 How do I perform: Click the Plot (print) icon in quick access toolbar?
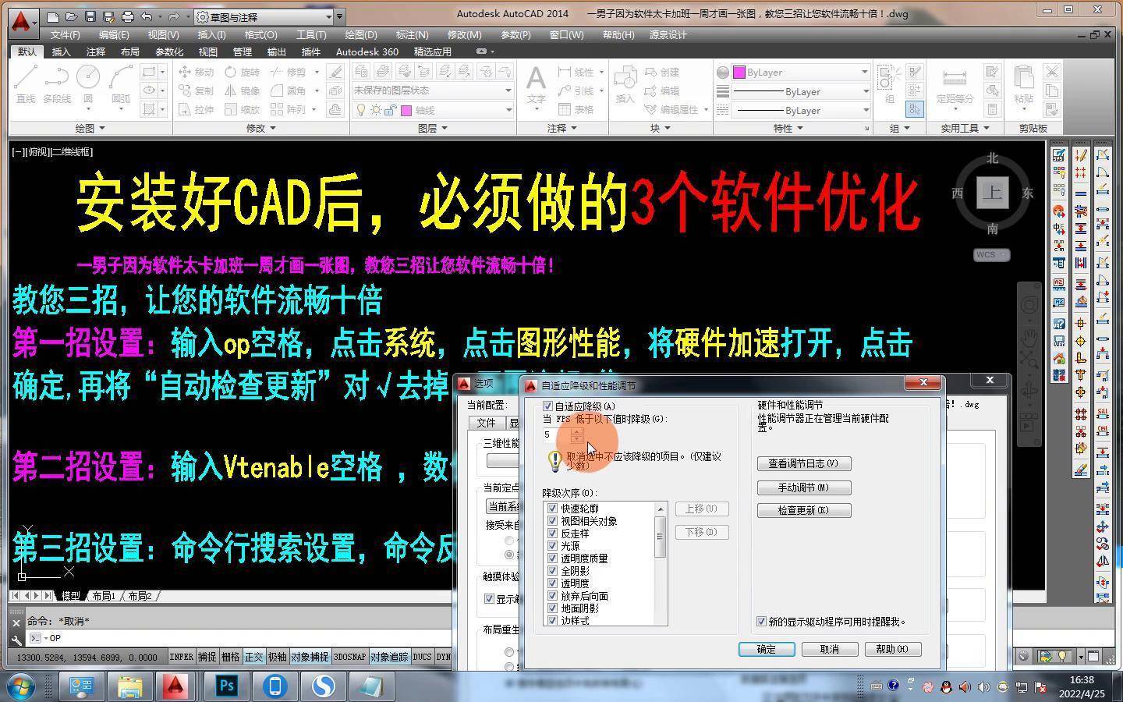click(x=128, y=16)
